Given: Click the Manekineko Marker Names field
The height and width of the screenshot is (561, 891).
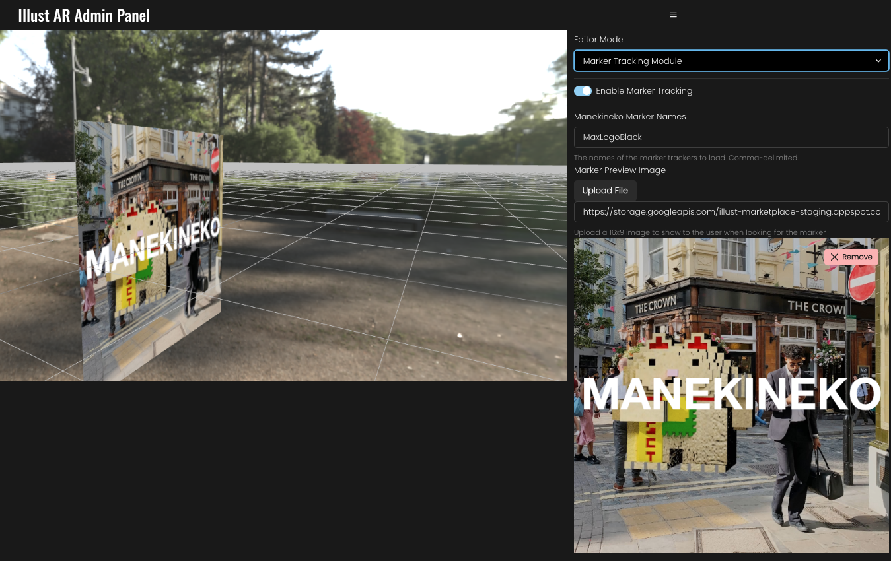Looking at the screenshot, I should (731, 137).
